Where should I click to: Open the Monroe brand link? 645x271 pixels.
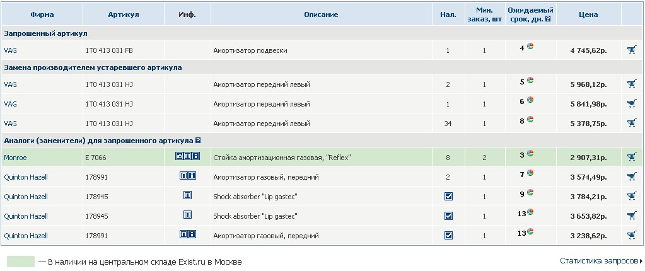click(x=15, y=158)
